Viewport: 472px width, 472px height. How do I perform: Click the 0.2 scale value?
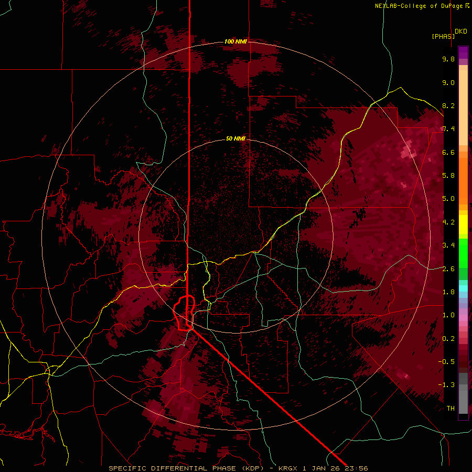448,339
